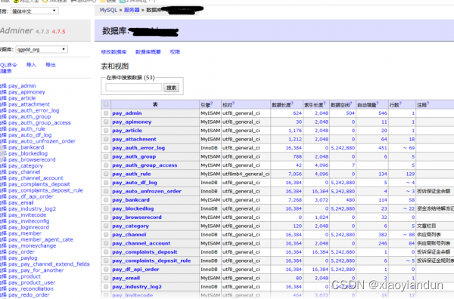
Task: Click utf8mb4_general_ci collation cell
Action: pyautogui.click(x=246, y=174)
